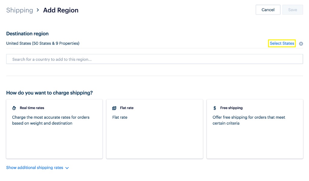Pick the Free shipping card title
This screenshot has width=309, height=181.
point(231,108)
